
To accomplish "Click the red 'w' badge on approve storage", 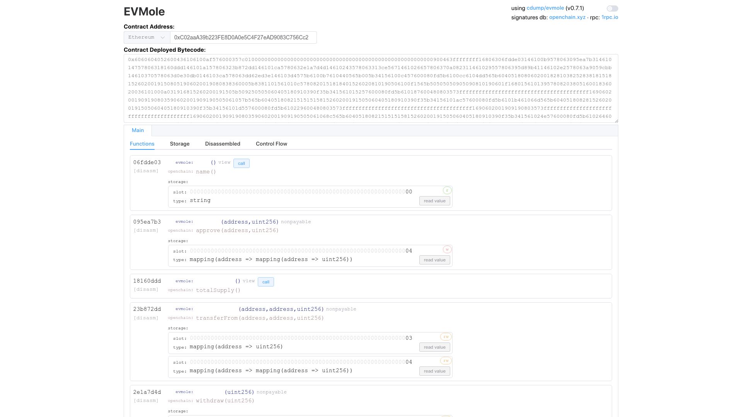I will click(447, 249).
